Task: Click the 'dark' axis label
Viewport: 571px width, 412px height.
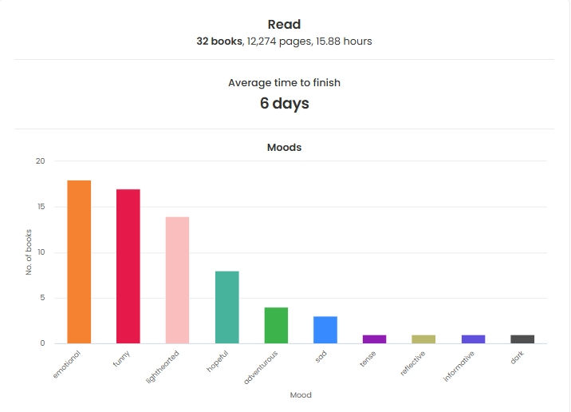Action: pyautogui.click(x=517, y=358)
